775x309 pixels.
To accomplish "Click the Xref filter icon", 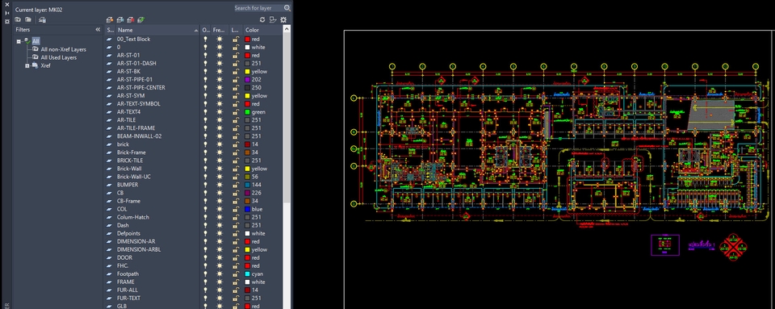I will [x=36, y=65].
